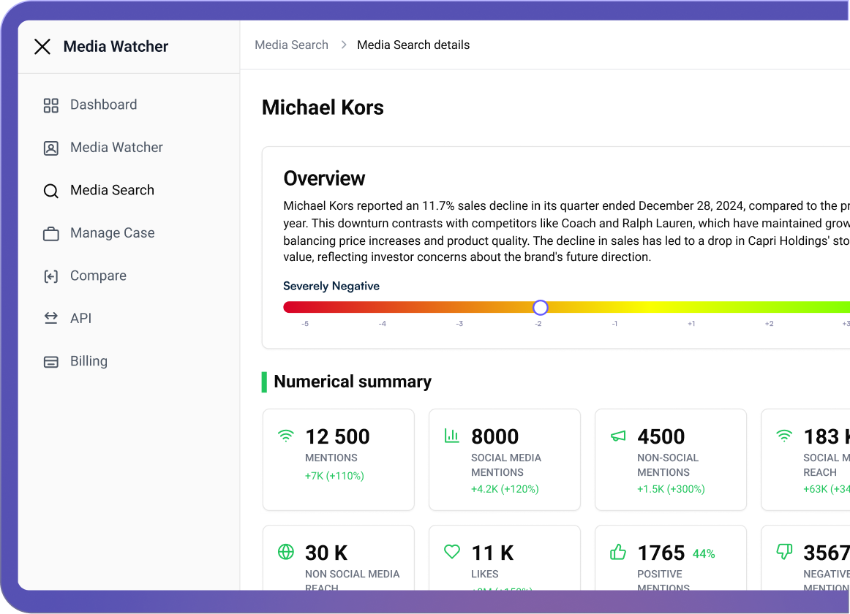Click the wifi icon in the Social Media Reach card
This screenshot has height=614, width=850.
(x=784, y=435)
